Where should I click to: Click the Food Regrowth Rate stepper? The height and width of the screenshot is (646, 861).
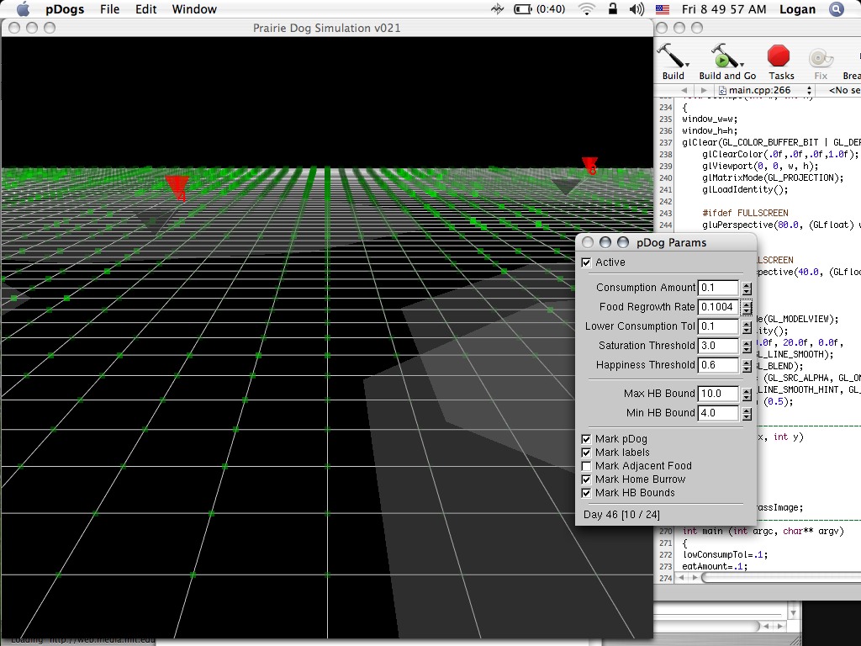tap(747, 307)
